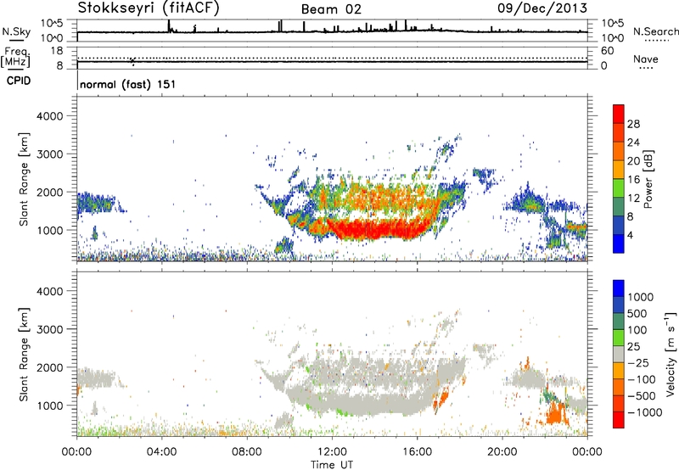The height and width of the screenshot is (470, 679).
Task: Click the 'Stokkseyri (fitACF)' plot title
Action: click(x=149, y=8)
